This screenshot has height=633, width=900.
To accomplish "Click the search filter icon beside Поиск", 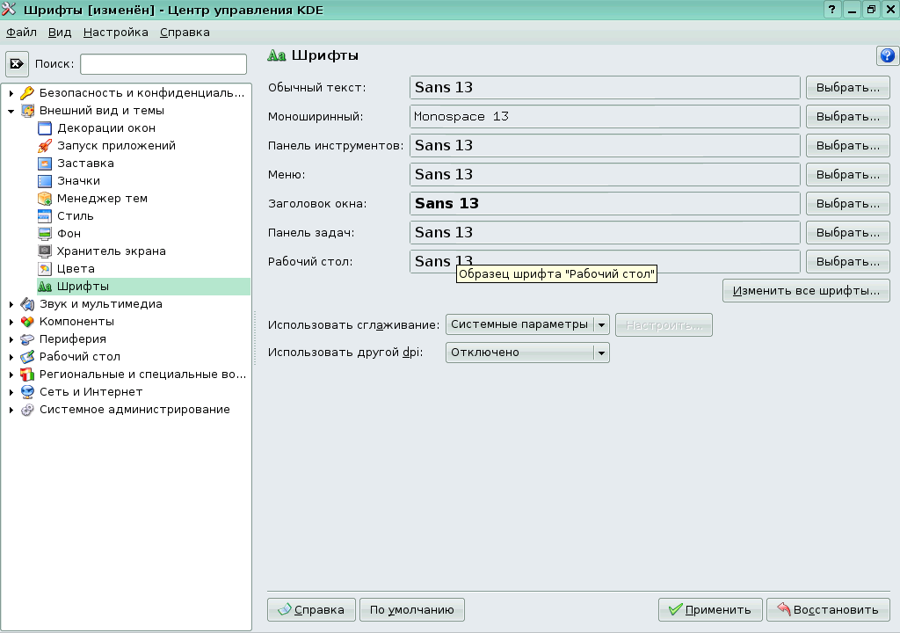I will (18, 63).
